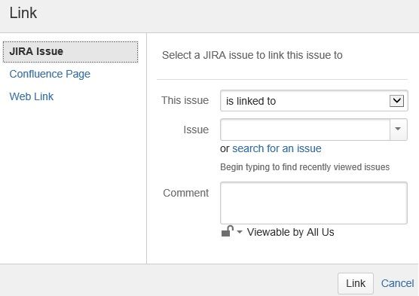Viewport: 419px width, 296px height.
Task: Cancel the Link dialog
Action: (x=397, y=283)
